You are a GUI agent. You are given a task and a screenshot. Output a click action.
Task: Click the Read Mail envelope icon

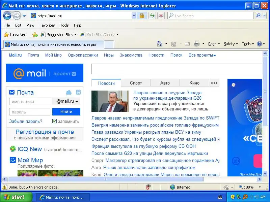pos(187,44)
